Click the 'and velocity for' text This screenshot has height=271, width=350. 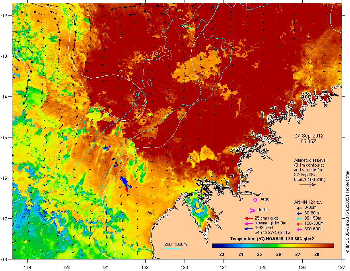pos(308,170)
